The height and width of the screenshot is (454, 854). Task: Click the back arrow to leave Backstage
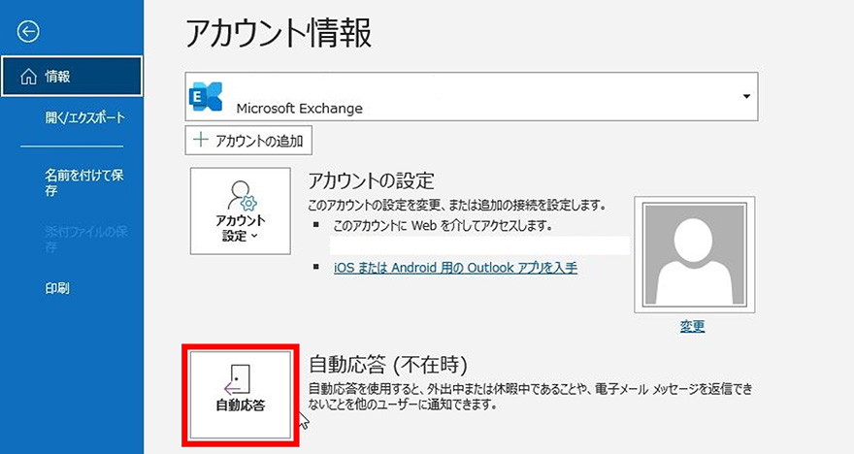click(28, 32)
